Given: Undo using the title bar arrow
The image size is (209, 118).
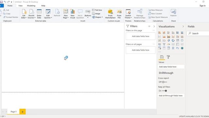Looking at the screenshot, I should tap(5, 2).
